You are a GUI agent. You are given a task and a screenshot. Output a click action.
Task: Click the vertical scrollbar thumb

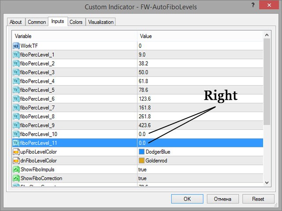[x=267, y=82]
